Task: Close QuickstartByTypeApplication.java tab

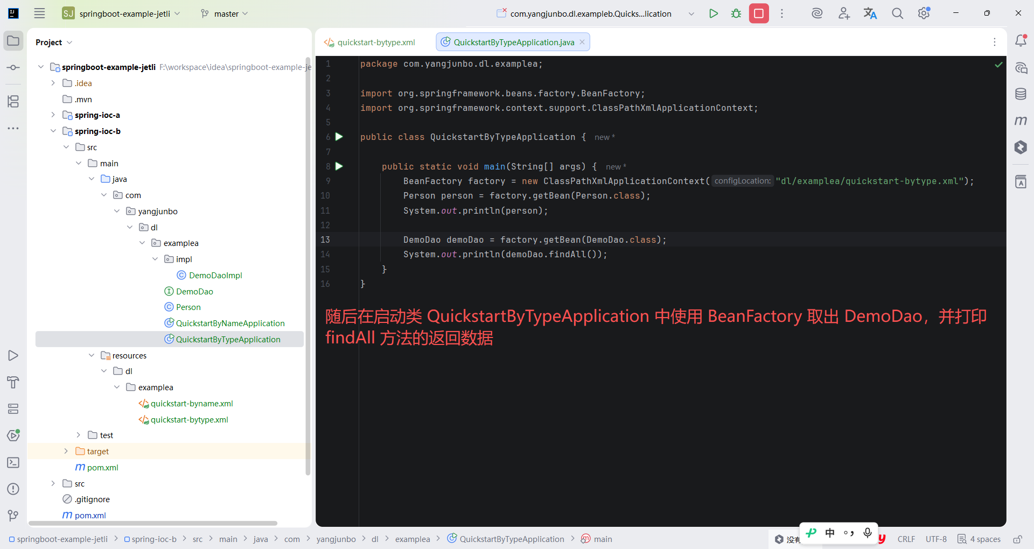Action: click(x=582, y=42)
